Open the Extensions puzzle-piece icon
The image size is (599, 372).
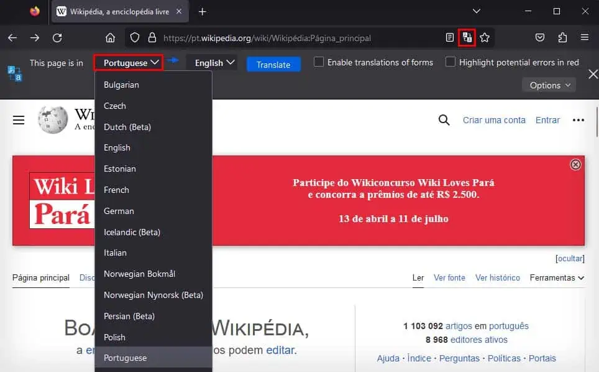click(x=562, y=37)
